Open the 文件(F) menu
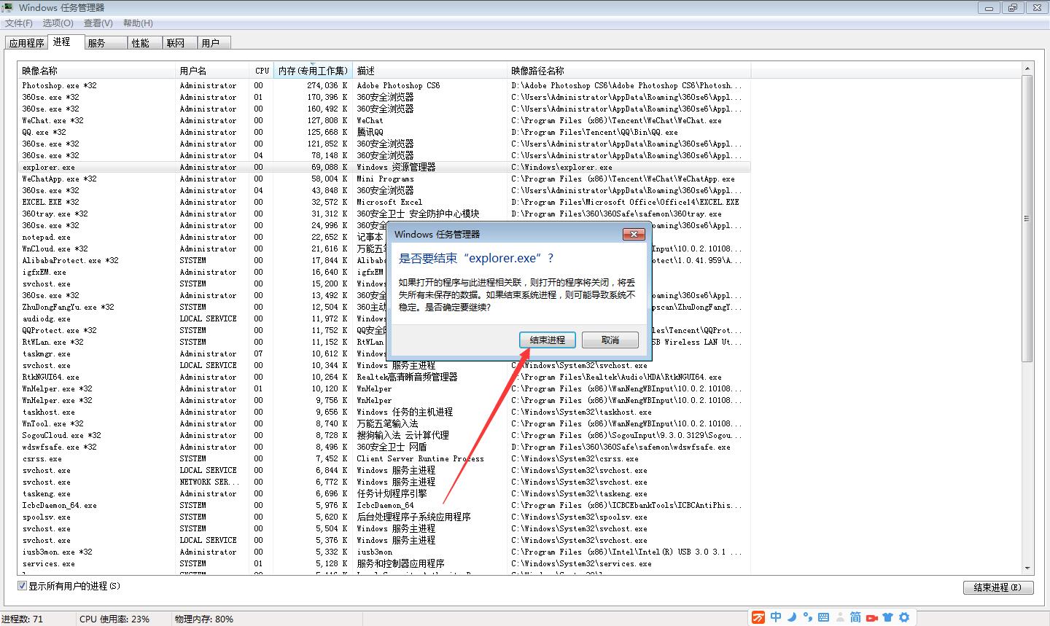This screenshot has height=626, width=1050. (19, 23)
